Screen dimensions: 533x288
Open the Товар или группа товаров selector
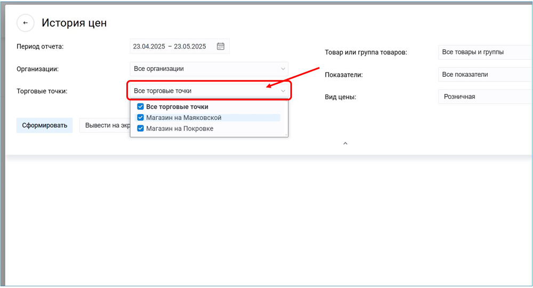tap(482, 52)
